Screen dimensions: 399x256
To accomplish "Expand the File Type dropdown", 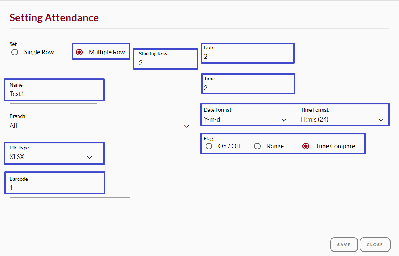I will tap(54, 157).
